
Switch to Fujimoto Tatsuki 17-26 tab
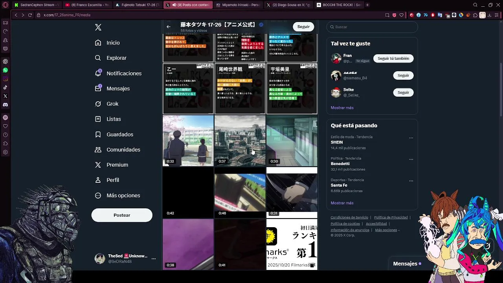point(138,5)
